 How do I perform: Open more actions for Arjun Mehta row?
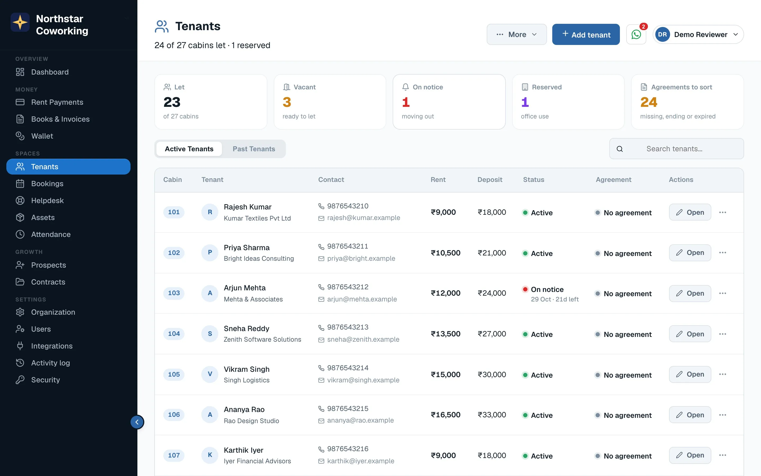pos(723,294)
